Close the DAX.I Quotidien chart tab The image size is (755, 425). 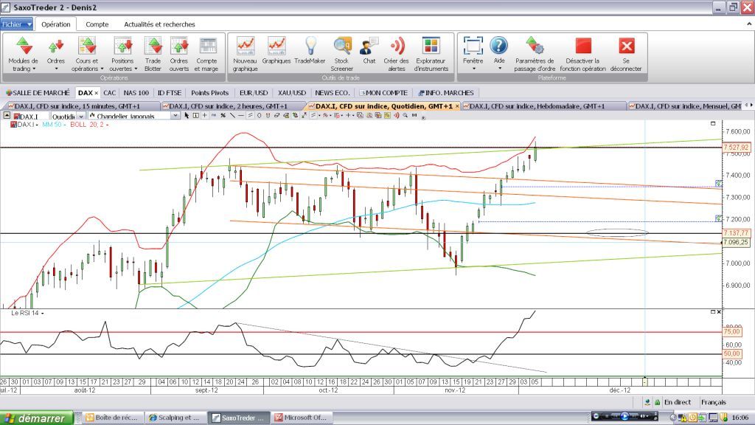point(457,106)
